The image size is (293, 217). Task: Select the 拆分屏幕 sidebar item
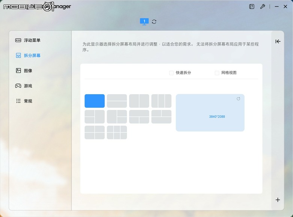pyautogui.click(x=28, y=56)
